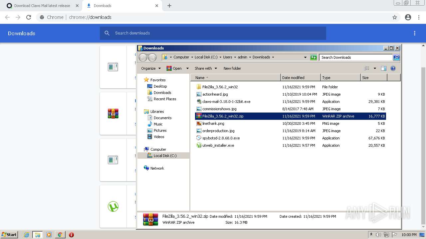Select Local Disk (C:) in navigation pane
Viewport: 426px width, 239px height.
pyautogui.click(x=165, y=156)
